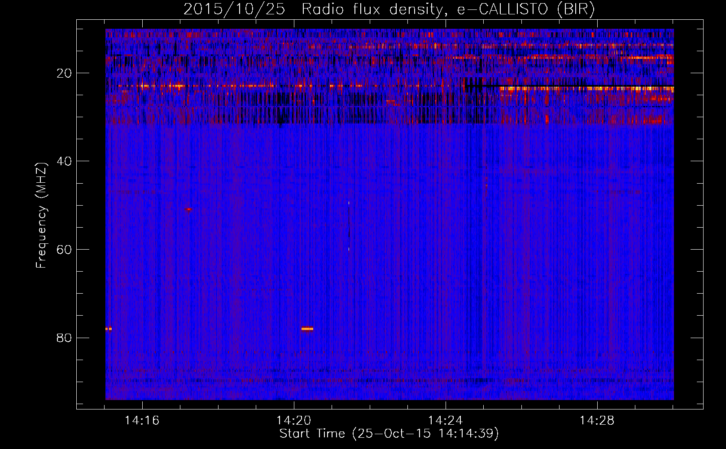Click the 60 MHz frequency tick label
726x449 pixels.
coord(64,250)
